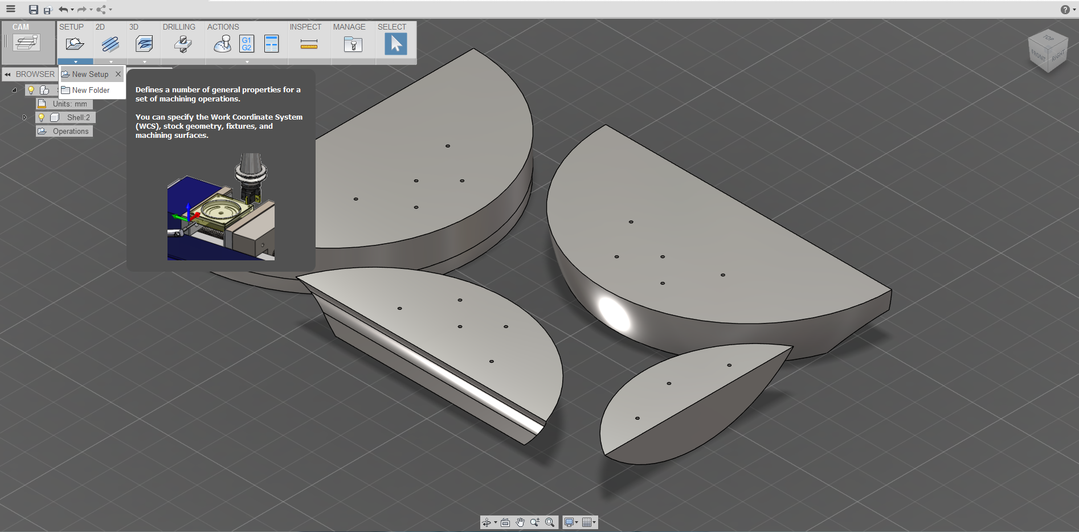This screenshot has width=1079, height=532.
Task: Open the Orbit type dropdown arrow
Action: point(496,522)
